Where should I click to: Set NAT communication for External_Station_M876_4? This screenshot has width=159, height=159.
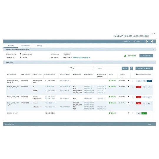(x=149, y=81)
